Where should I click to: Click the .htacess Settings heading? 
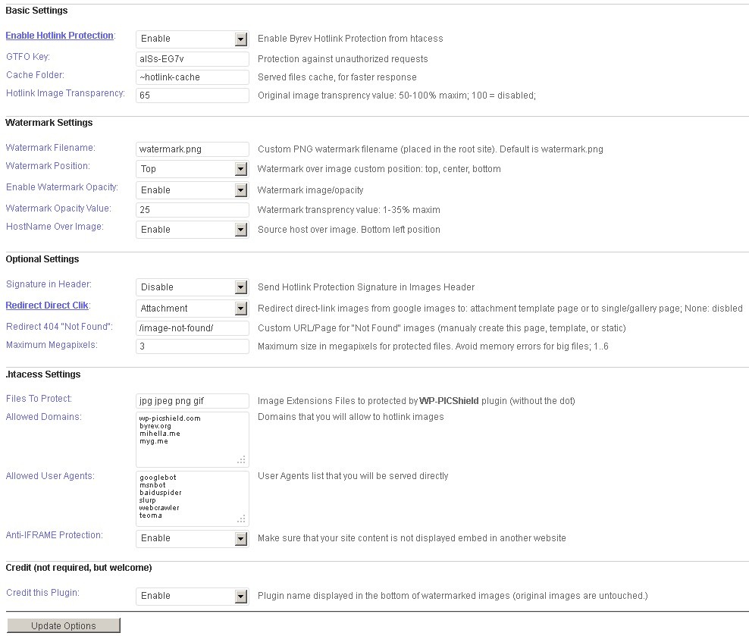click(x=43, y=374)
